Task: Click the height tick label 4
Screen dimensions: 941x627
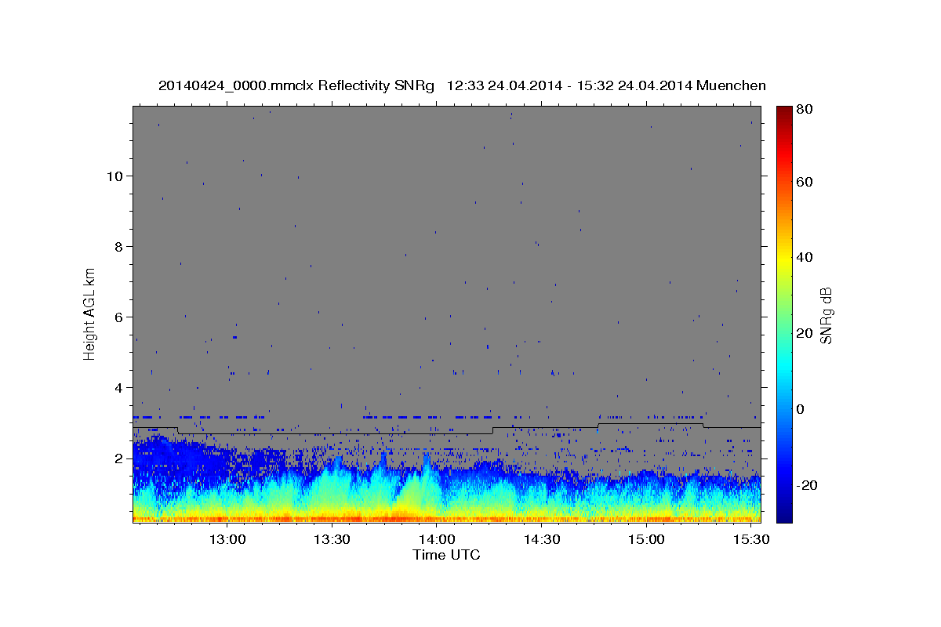Action: pyautogui.click(x=119, y=388)
